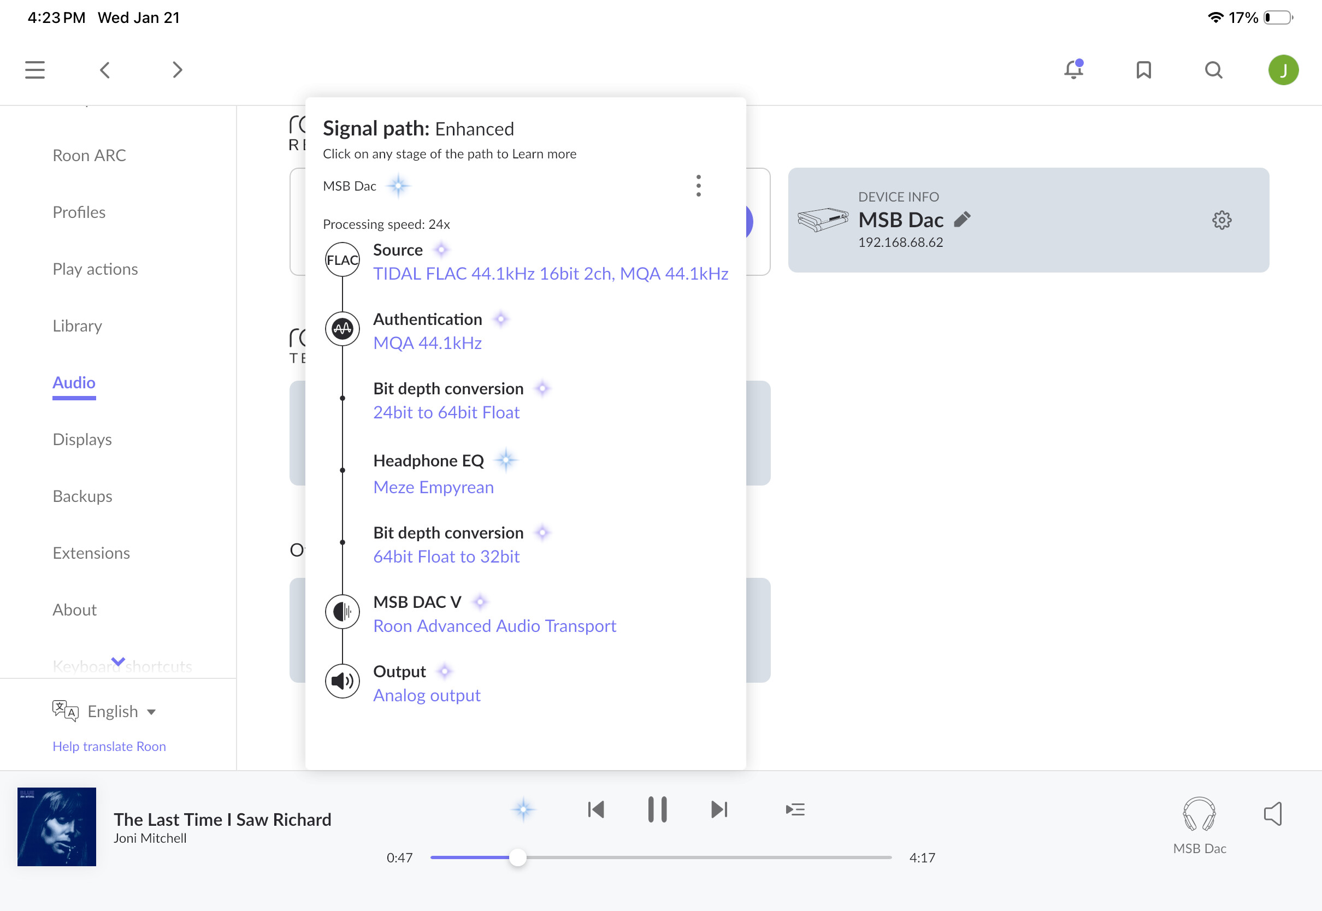The height and width of the screenshot is (911, 1322).
Task: Click the notifications bell icon
Action: click(1073, 70)
